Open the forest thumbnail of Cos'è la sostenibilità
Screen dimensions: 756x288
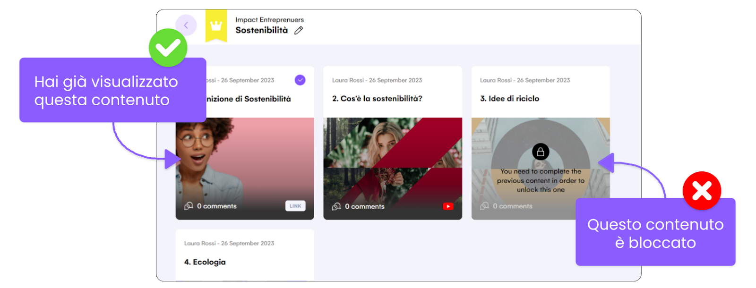click(x=393, y=169)
